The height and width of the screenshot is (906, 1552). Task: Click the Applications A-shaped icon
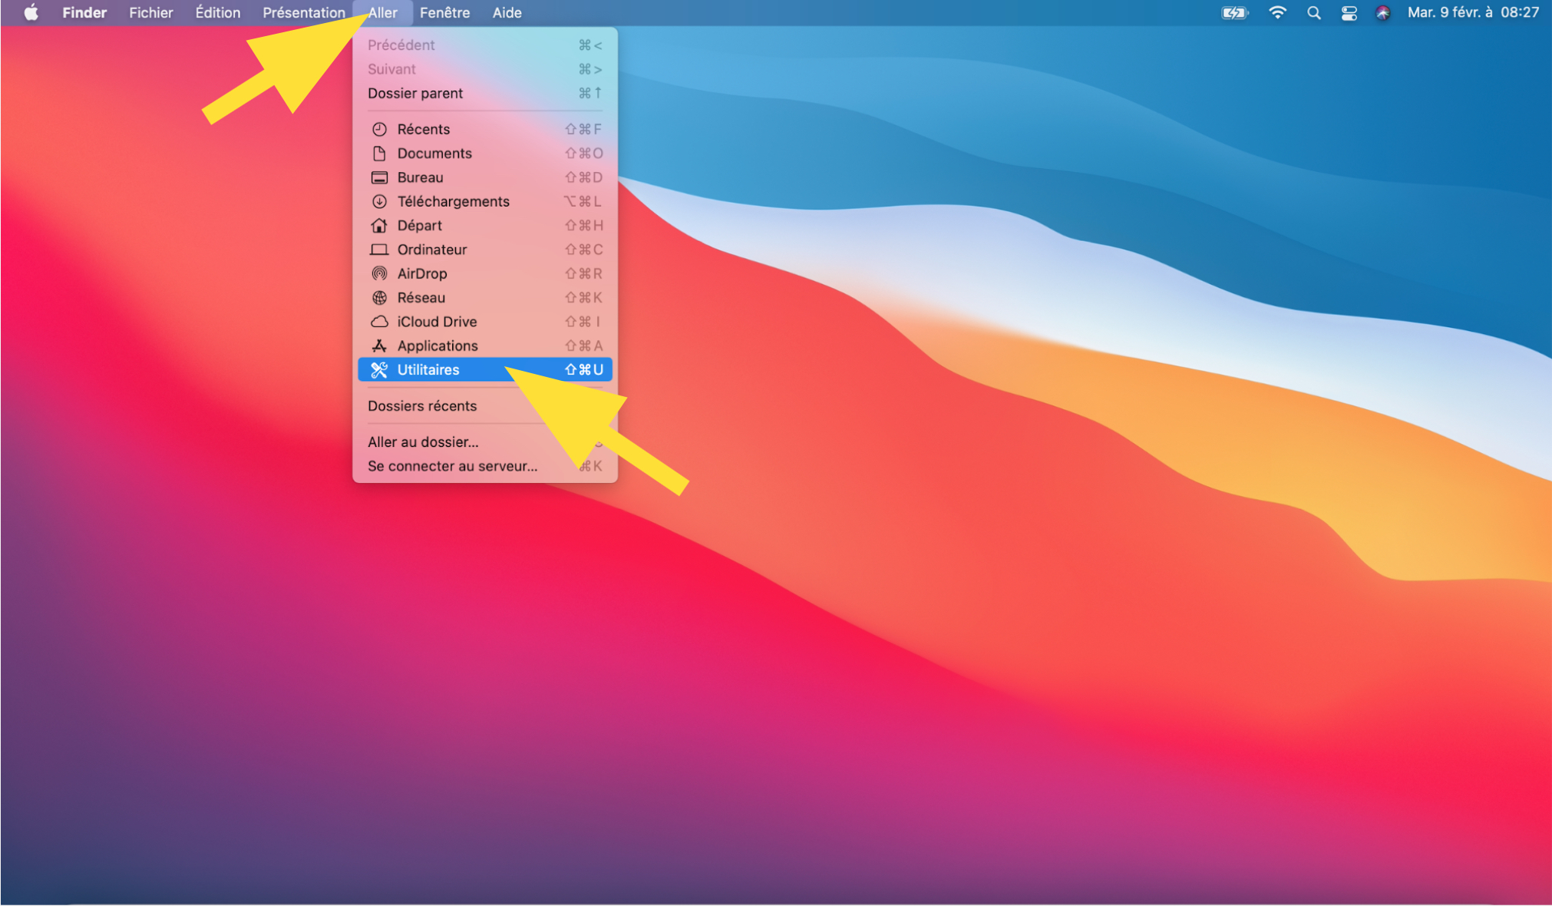[379, 346]
